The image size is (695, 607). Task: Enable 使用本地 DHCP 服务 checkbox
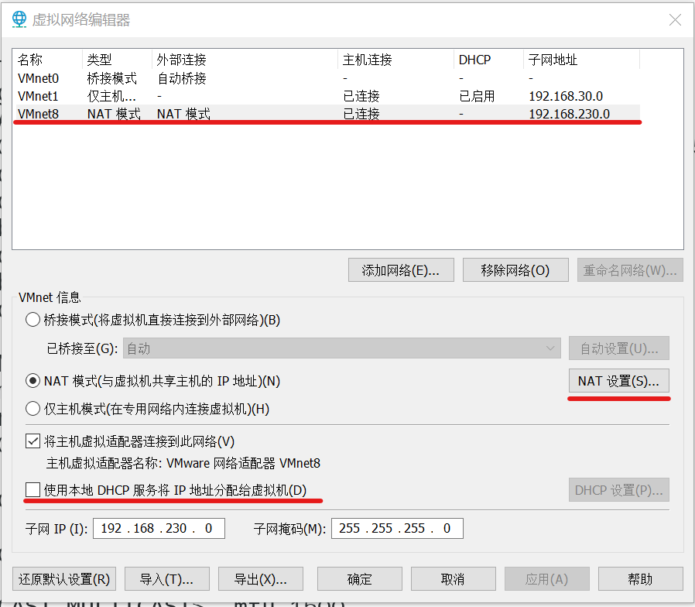point(33,490)
